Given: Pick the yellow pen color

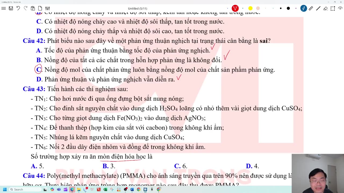Looking at the screenshot, I should (250, 8).
